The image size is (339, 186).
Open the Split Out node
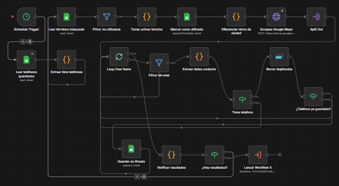click(x=316, y=17)
